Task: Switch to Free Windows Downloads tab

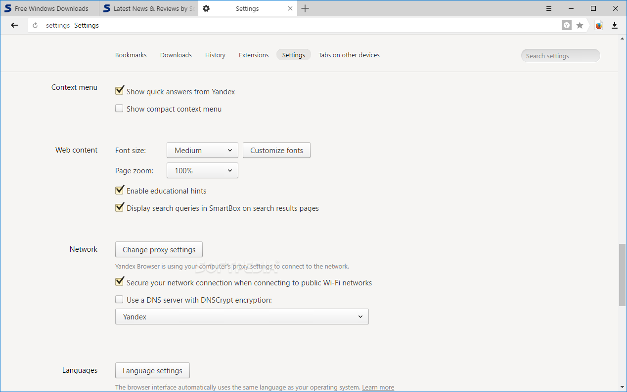Action: [49, 8]
